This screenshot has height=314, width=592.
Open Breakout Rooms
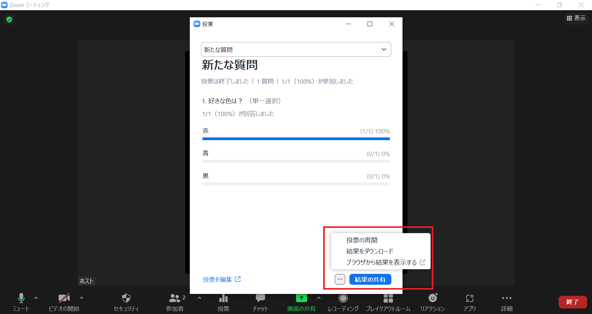[x=388, y=302]
